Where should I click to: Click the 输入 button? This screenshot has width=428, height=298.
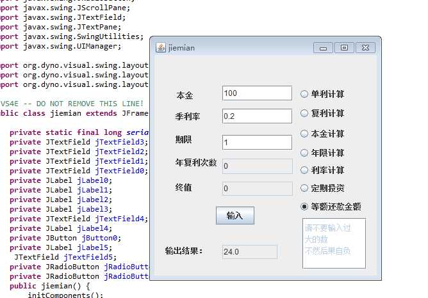[x=235, y=216]
